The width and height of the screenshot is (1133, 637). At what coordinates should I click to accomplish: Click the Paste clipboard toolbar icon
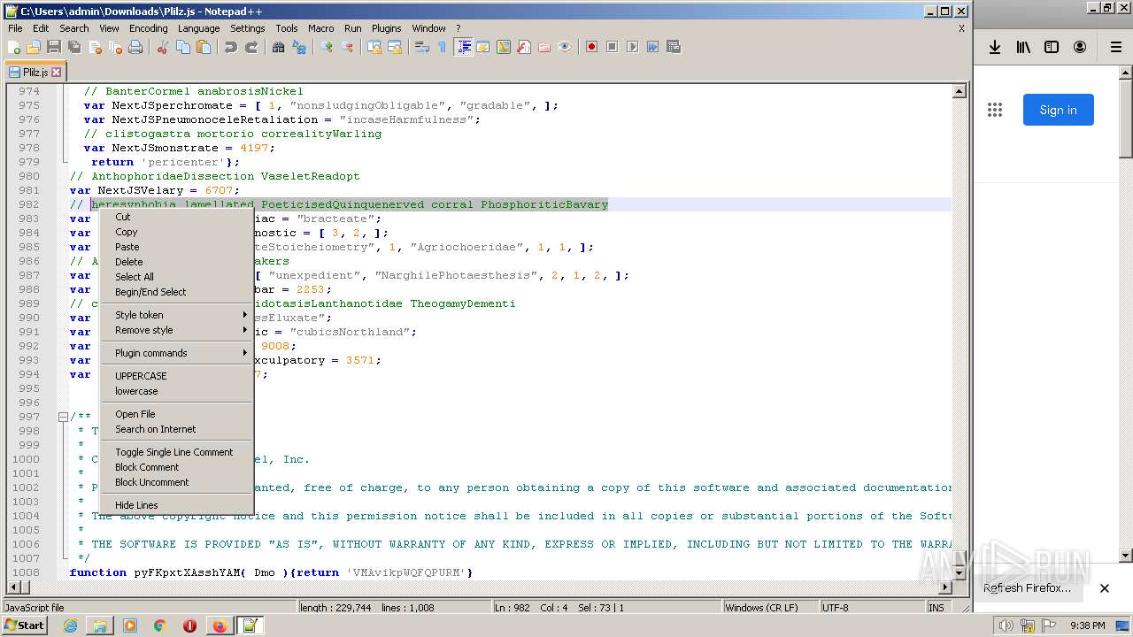204,47
